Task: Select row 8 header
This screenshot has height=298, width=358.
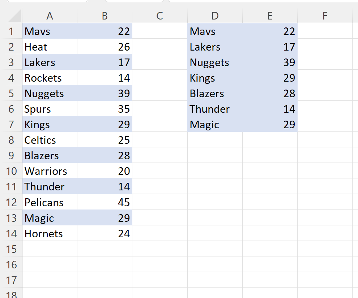Action: (x=11, y=140)
